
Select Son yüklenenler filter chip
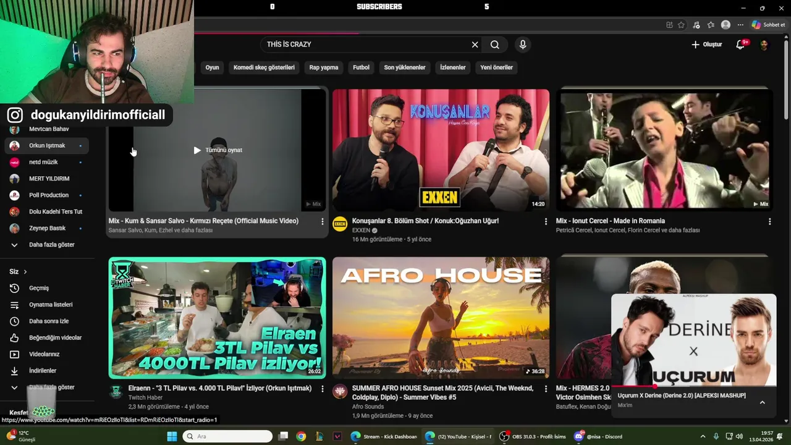click(x=405, y=67)
